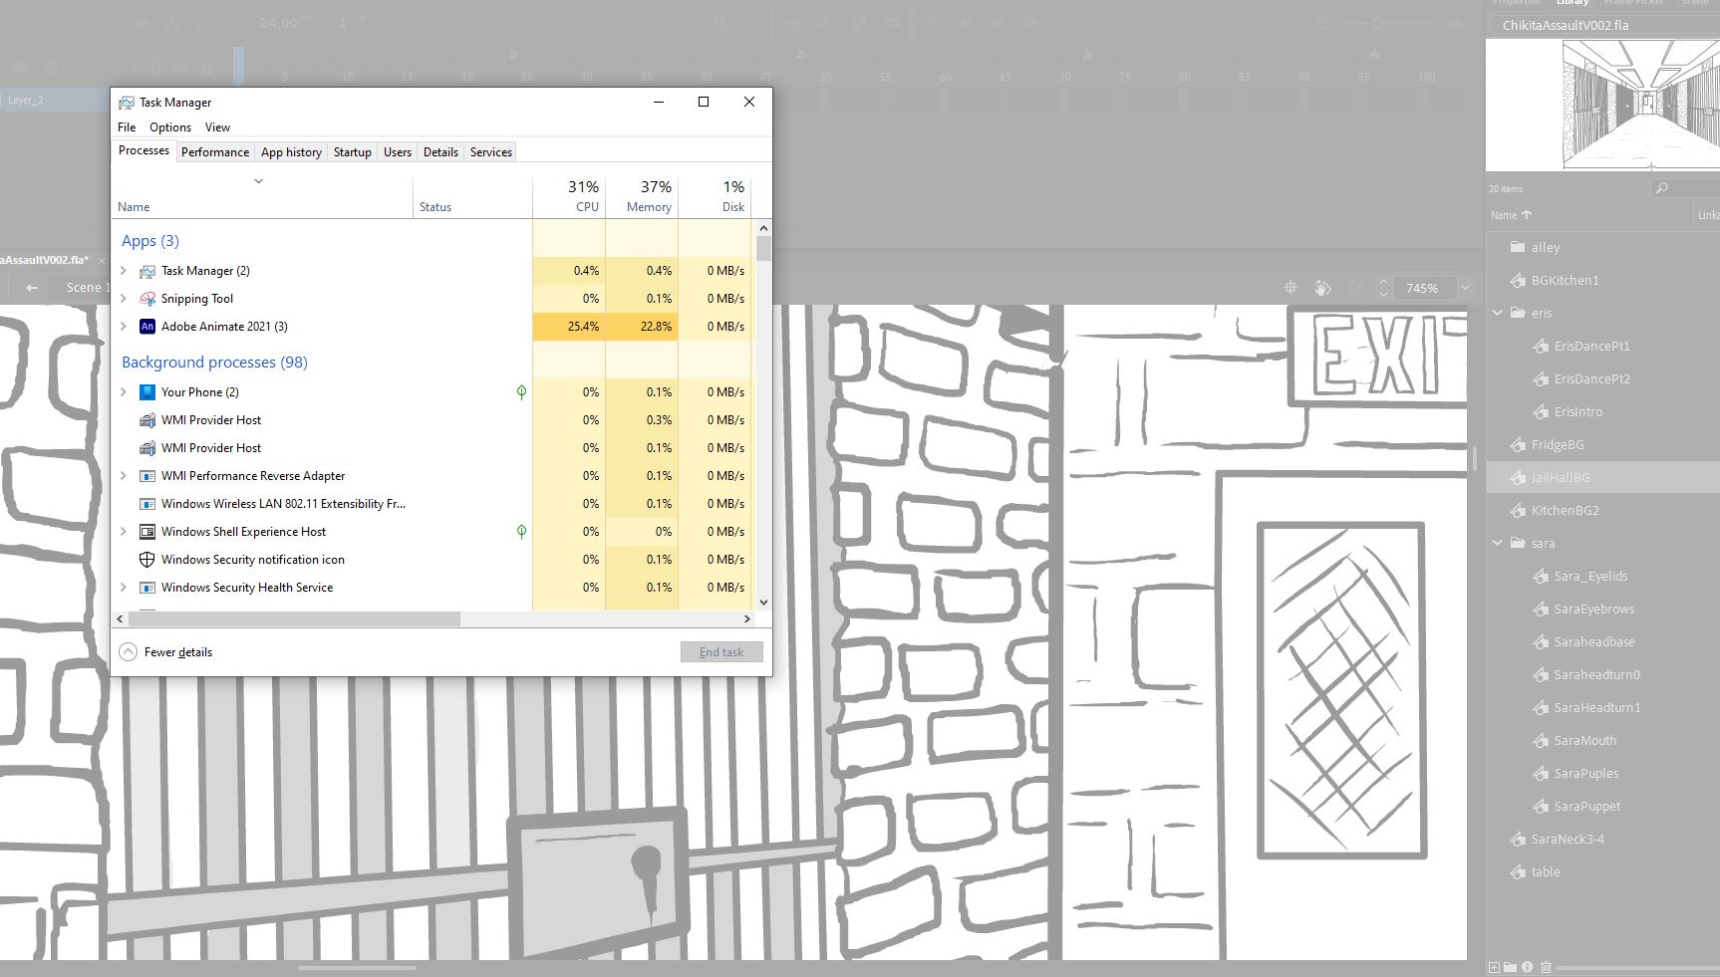Expand the Your Phone process entry

pos(123,391)
